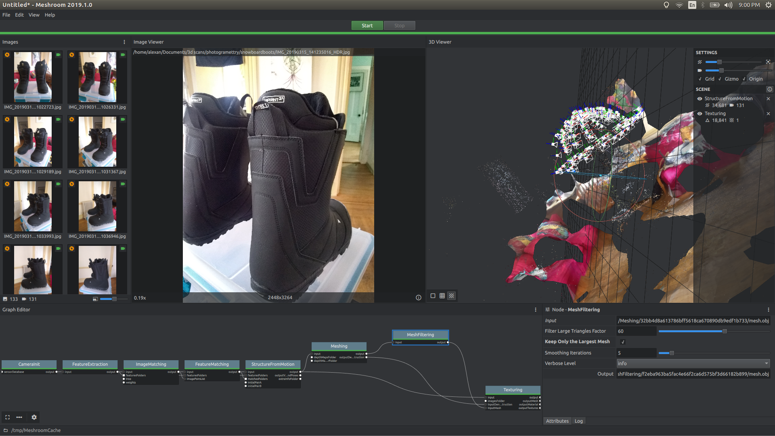Image resolution: width=775 pixels, height=436 pixels.
Task: Click the info icon in the Image Viewer
Action: (418, 298)
